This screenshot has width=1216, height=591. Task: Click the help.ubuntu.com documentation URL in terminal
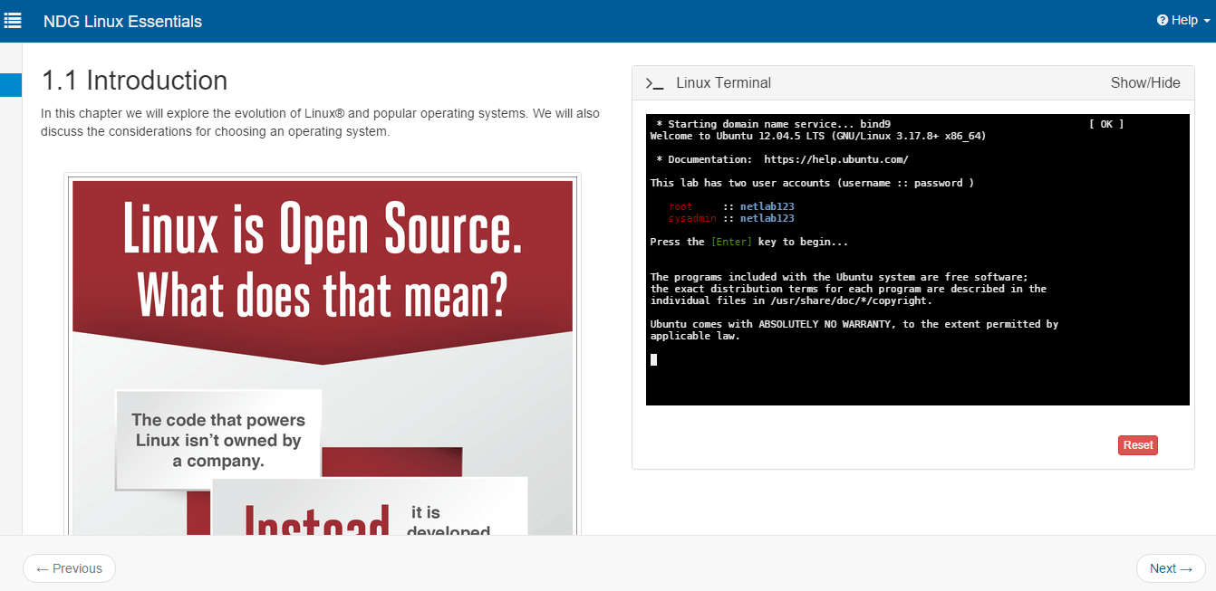point(835,159)
